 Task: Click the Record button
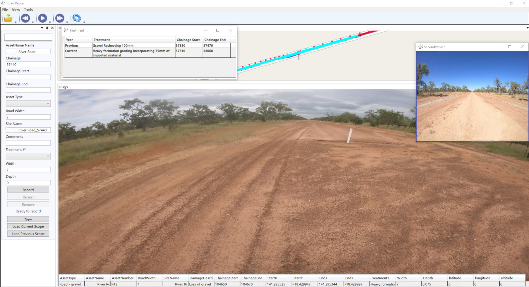point(28,190)
